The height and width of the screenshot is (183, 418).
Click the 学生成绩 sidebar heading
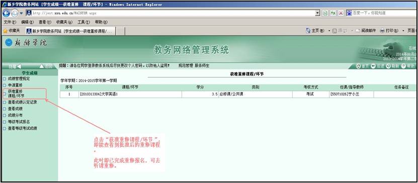coord(29,73)
